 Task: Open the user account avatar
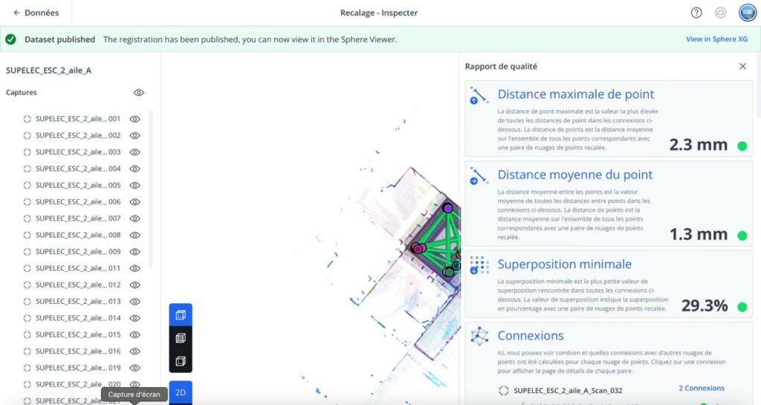coord(748,13)
